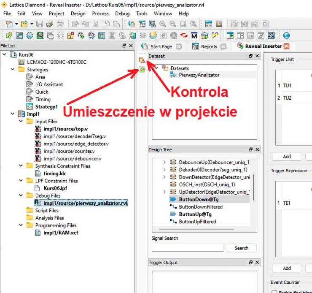Image resolution: width=312 pixels, height=293 pixels.
Task: Click Add button under Trigger Unit
Action: tap(287, 156)
